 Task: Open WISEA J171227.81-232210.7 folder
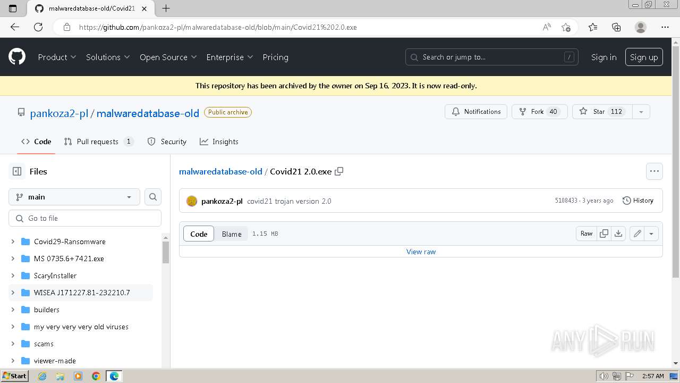pyautogui.click(x=82, y=293)
